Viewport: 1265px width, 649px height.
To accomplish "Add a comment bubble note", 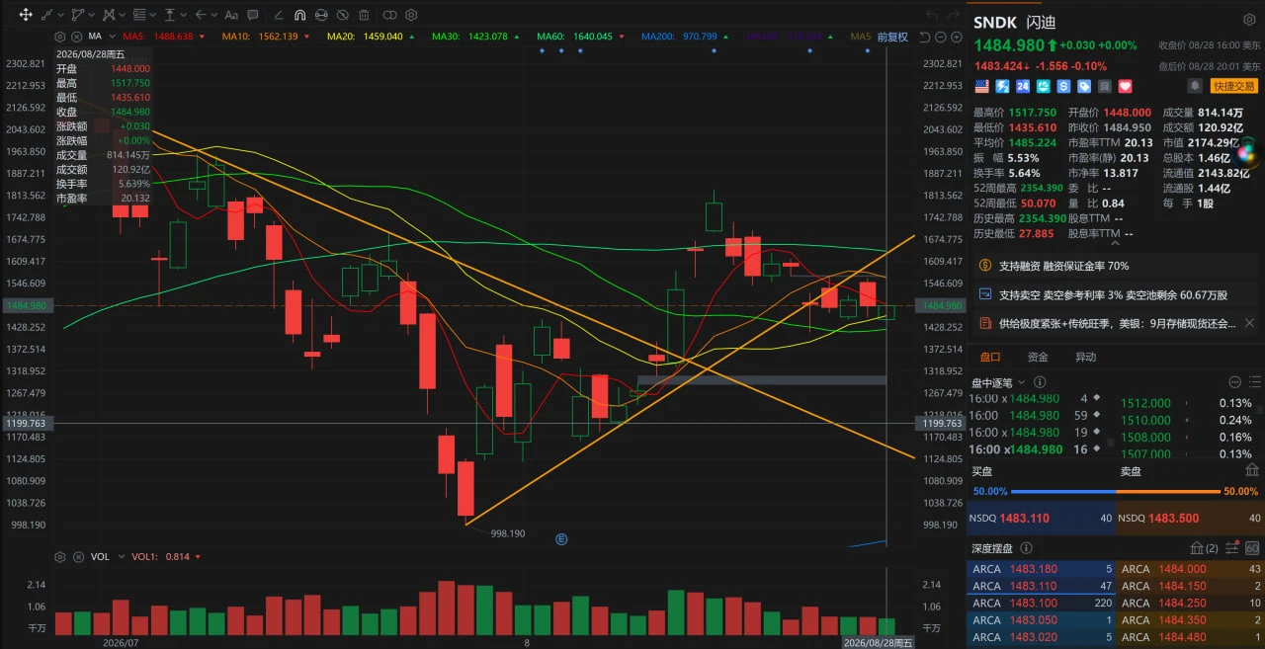I will pos(252,15).
